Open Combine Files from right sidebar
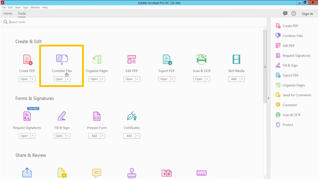The width and height of the screenshot is (319, 179). [x=289, y=36]
